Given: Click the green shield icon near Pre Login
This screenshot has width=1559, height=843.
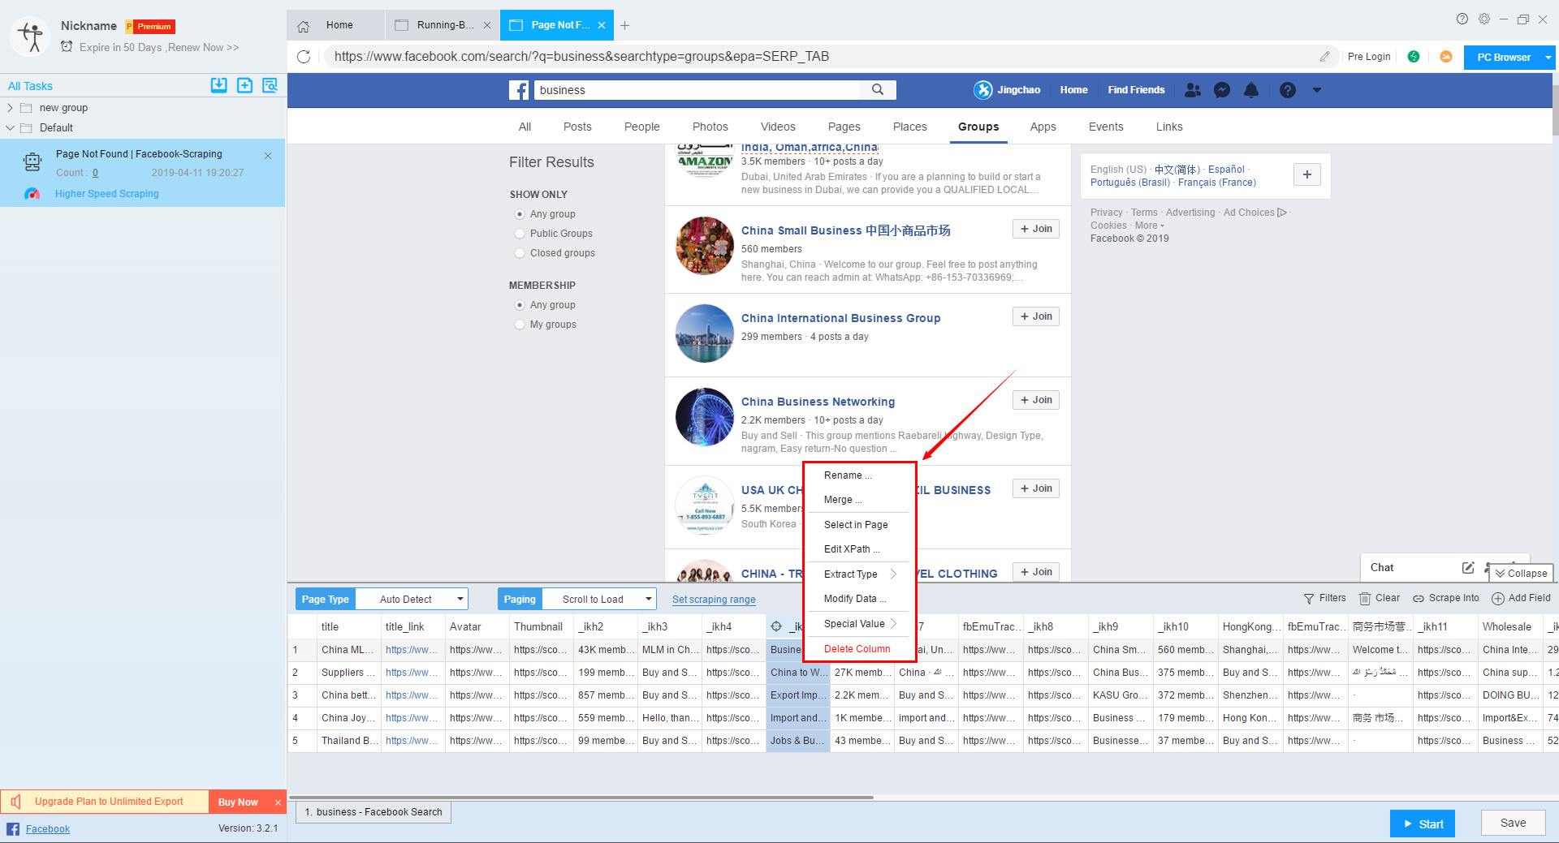Looking at the screenshot, I should (x=1414, y=57).
